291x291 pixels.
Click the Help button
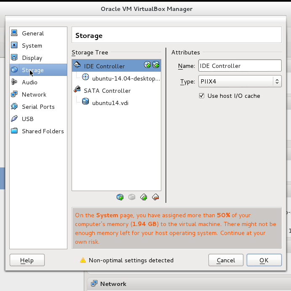pyautogui.click(x=27, y=260)
